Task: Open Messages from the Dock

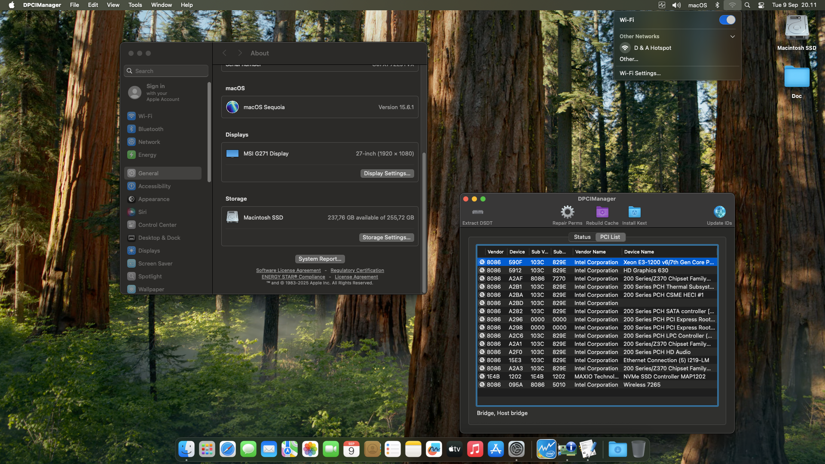Action: [248, 449]
